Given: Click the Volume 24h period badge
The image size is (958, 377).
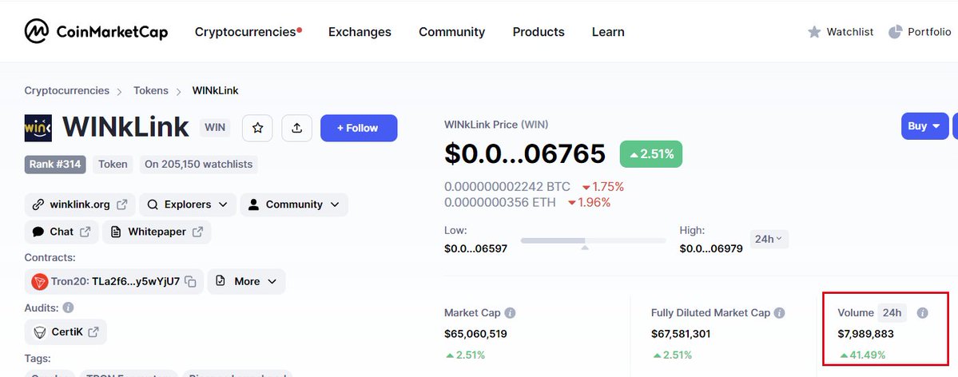Looking at the screenshot, I should (892, 313).
